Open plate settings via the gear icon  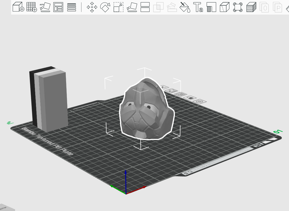pyautogui.click(x=200, y=101)
